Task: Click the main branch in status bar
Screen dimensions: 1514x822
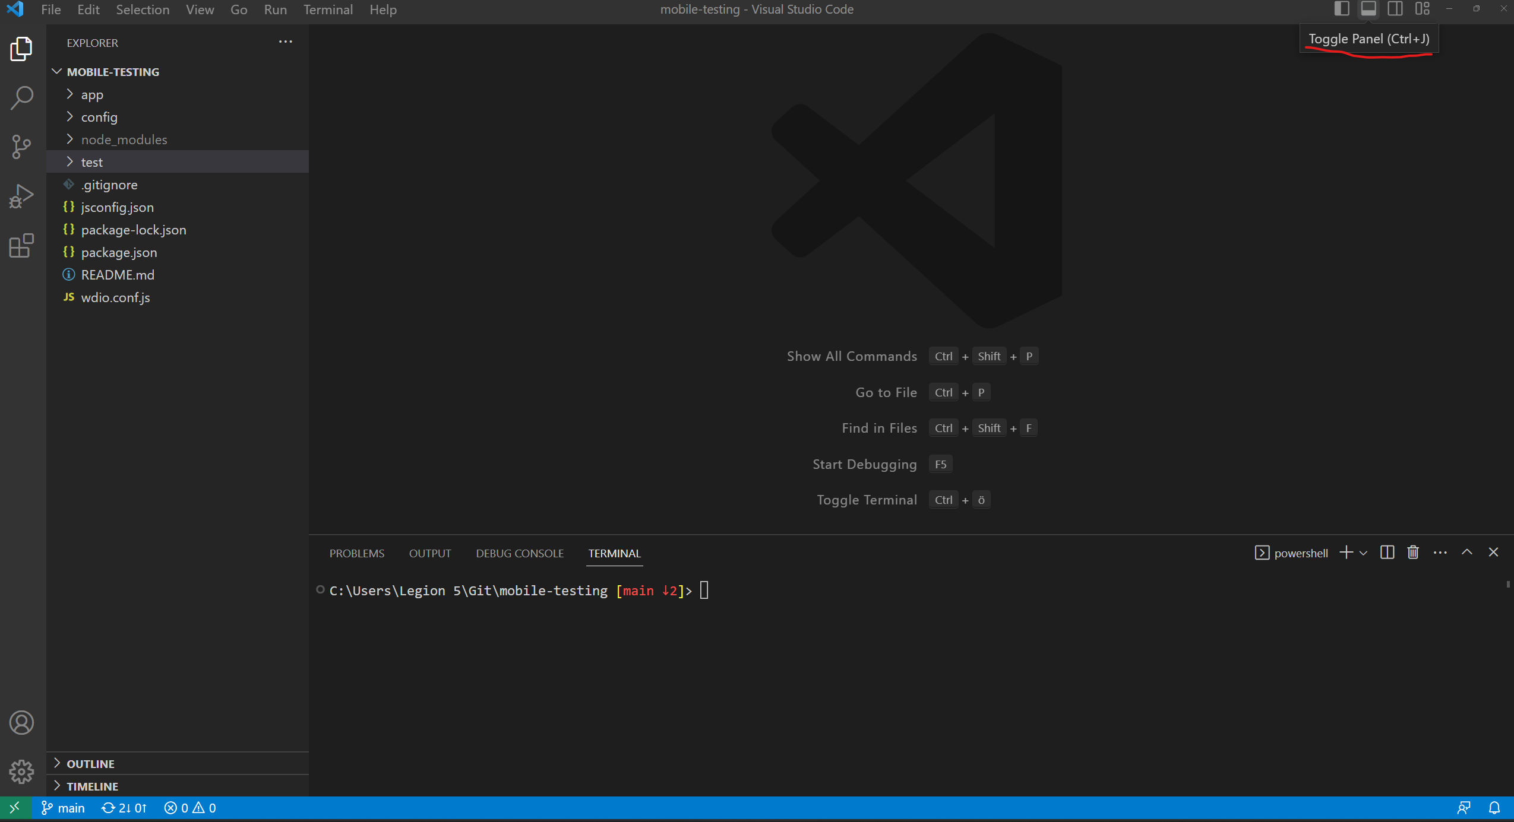Action: tap(63, 808)
